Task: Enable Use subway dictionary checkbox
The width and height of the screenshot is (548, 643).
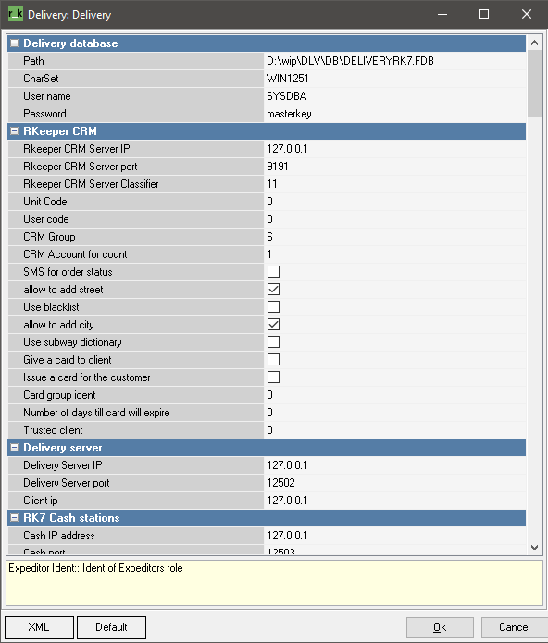Action: point(274,342)
